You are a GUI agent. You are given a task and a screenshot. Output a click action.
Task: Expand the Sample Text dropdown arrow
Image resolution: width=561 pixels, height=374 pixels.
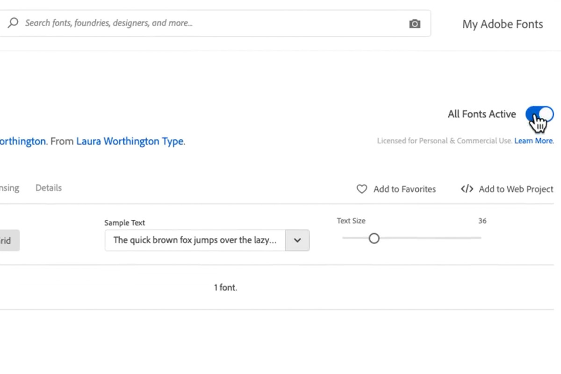click(297, 240)
